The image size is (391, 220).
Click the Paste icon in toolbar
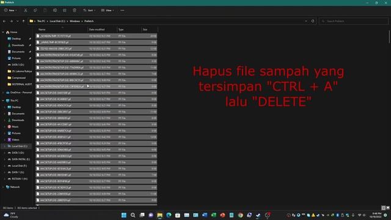(x=45, y=10)
